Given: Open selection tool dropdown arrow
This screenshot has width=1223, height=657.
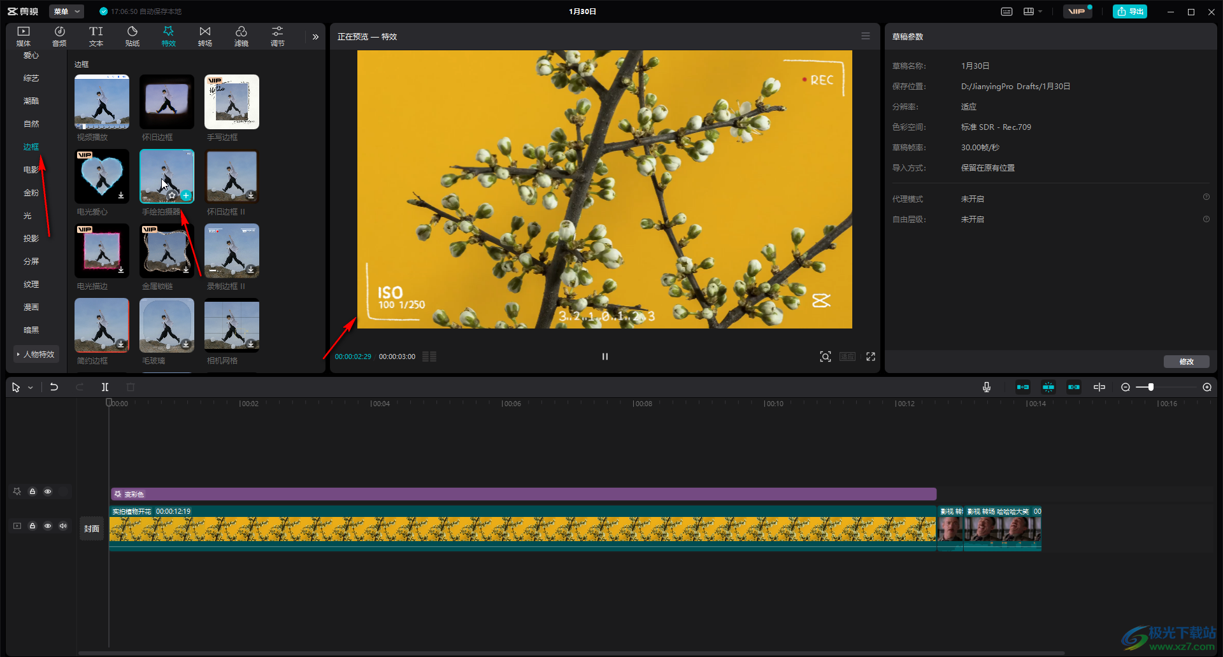Looking at the screenshot, I should click(x=30, y=388).
